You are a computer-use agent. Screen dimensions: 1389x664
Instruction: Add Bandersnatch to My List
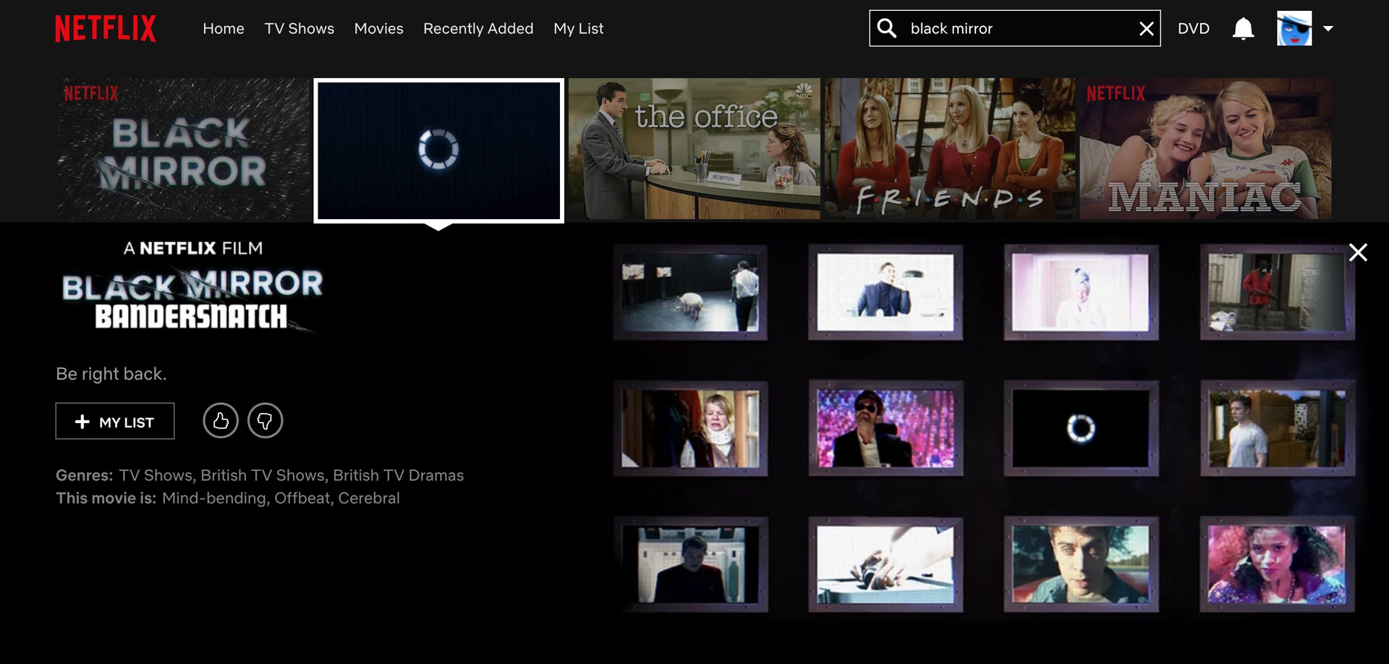115,421
